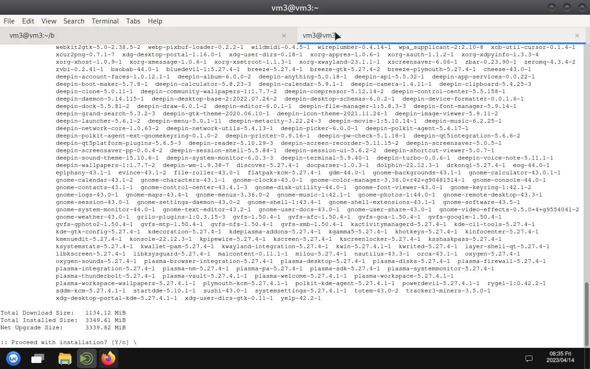Click package text plasma-desktop-5.27.4-1

323,261
